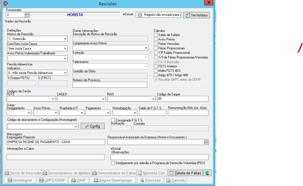303x186 pixels.
Task: Expand Código de afastamento Homolognet dropdown
Action: [76, 126]
